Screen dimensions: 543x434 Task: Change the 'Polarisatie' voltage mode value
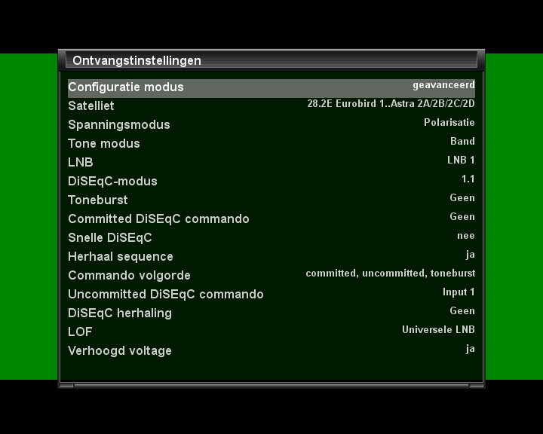pos(449,123)
